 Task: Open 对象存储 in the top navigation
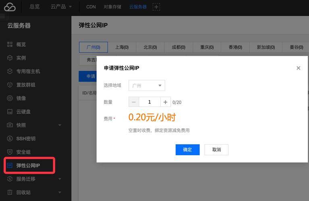pyautogui.click(x=112, y=7)
